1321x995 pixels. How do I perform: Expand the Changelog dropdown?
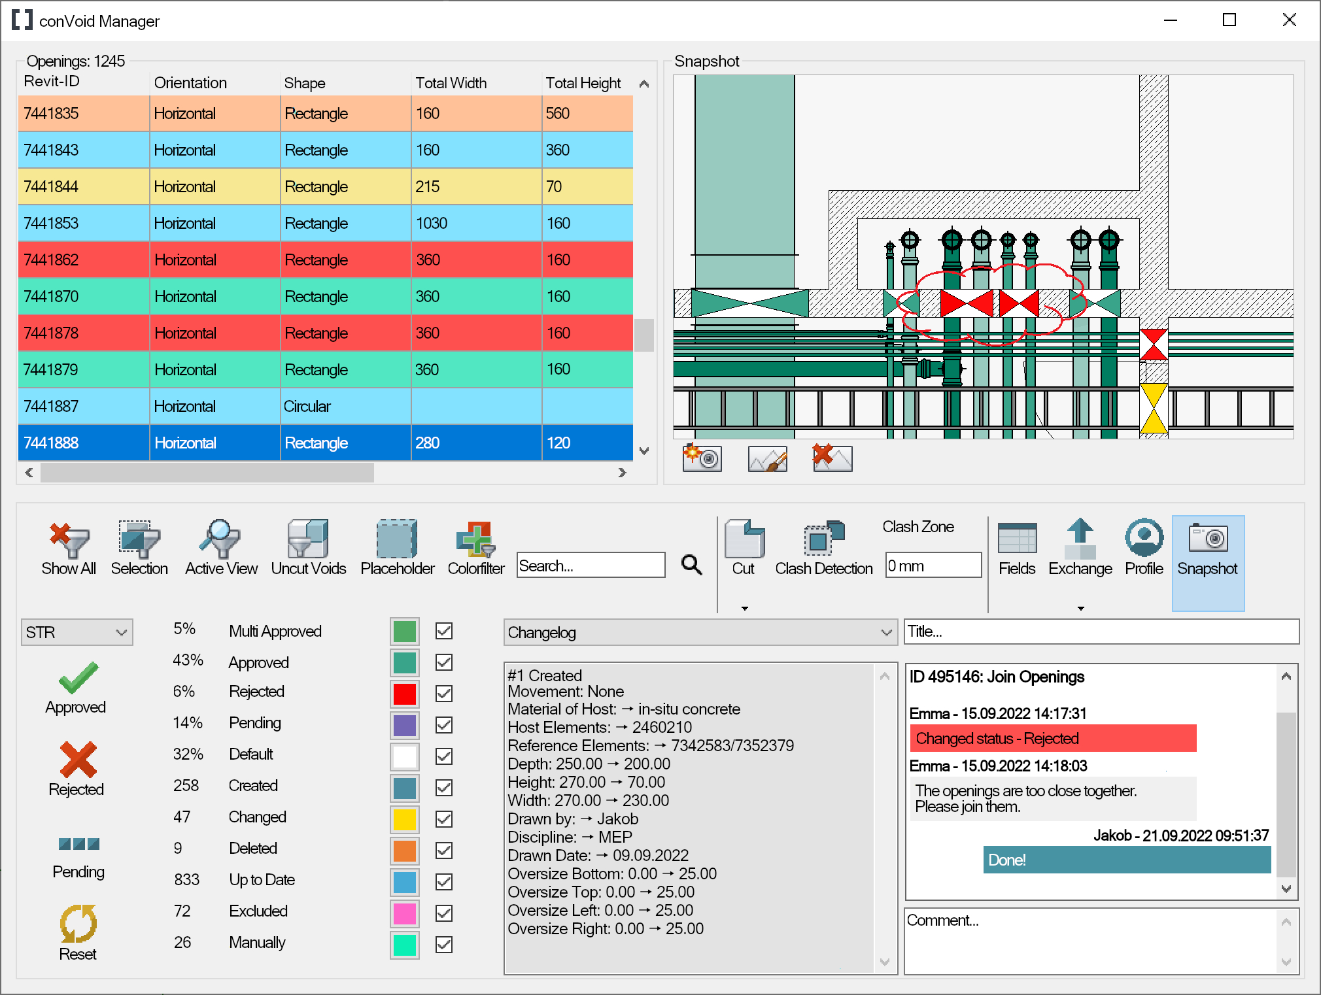[700, 632]
